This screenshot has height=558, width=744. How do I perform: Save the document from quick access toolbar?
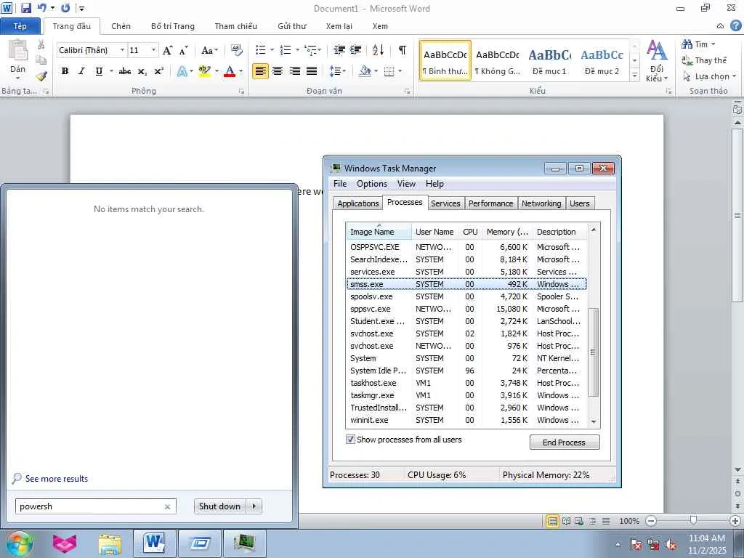[26, 8]
